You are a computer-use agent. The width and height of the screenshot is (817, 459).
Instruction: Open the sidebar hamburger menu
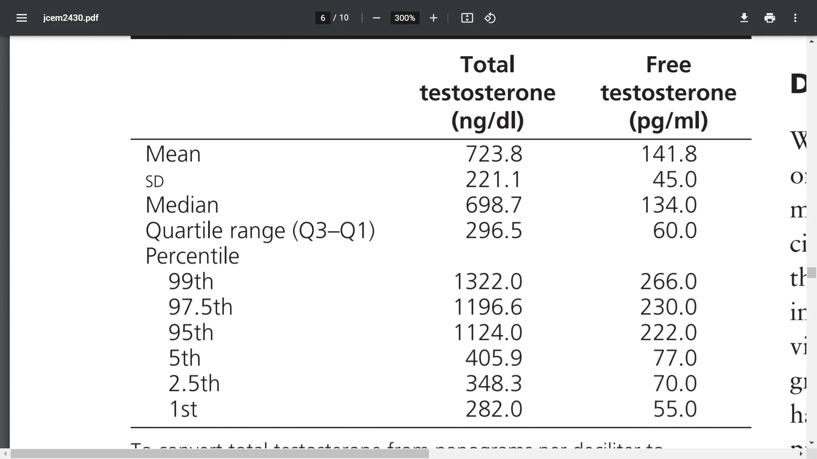[22, 18]
